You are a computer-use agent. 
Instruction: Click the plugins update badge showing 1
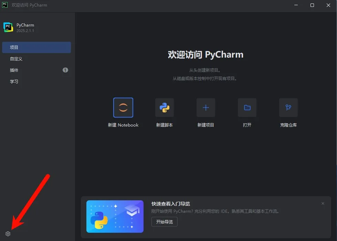coord(65,70)
